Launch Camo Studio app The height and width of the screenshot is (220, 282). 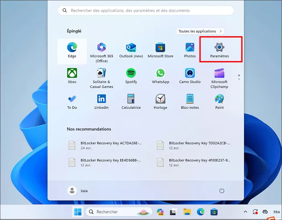pos(190,76)
